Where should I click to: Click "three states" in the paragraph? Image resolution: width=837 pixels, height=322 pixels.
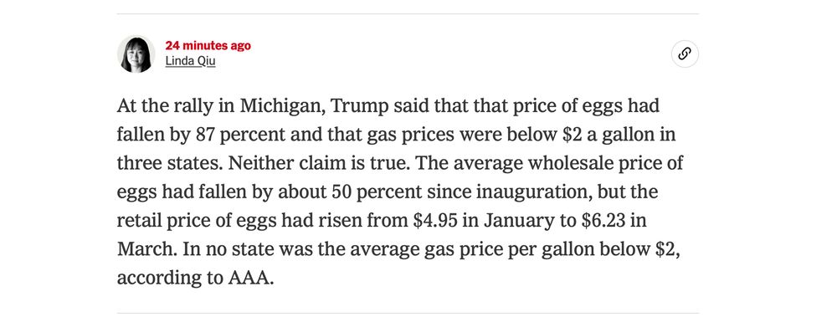click(170, 163)
